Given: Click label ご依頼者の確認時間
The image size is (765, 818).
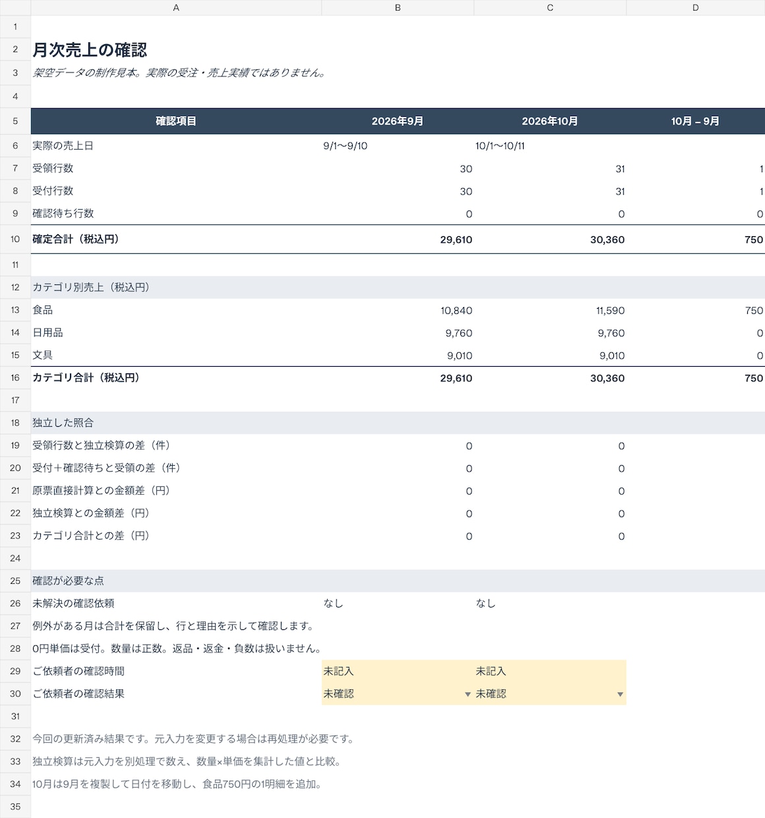Looking at the screenshot, I should (78, 671).
